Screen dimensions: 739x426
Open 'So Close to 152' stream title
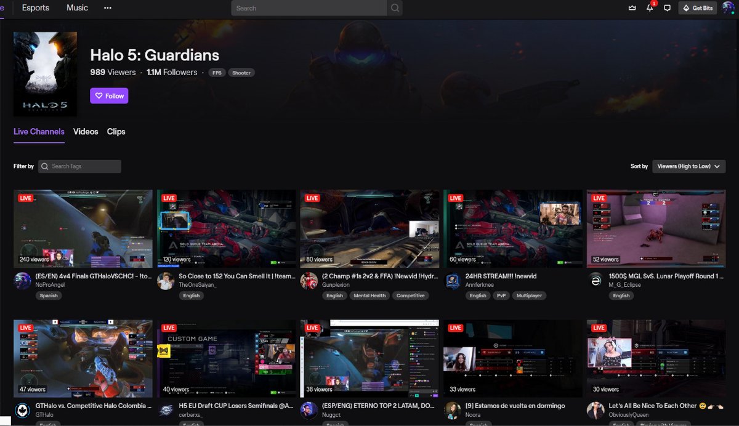click(237, 276)
